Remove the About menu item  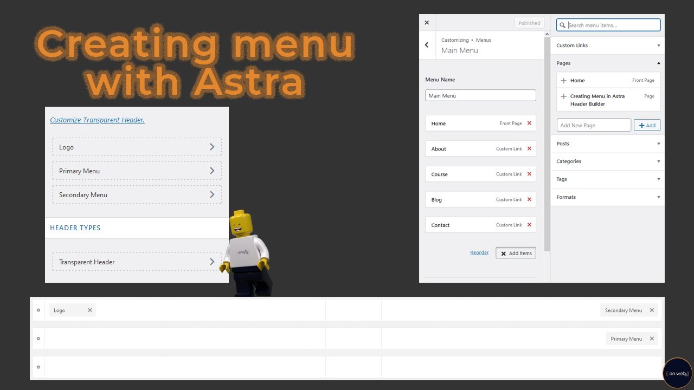(x=529, y=148)
